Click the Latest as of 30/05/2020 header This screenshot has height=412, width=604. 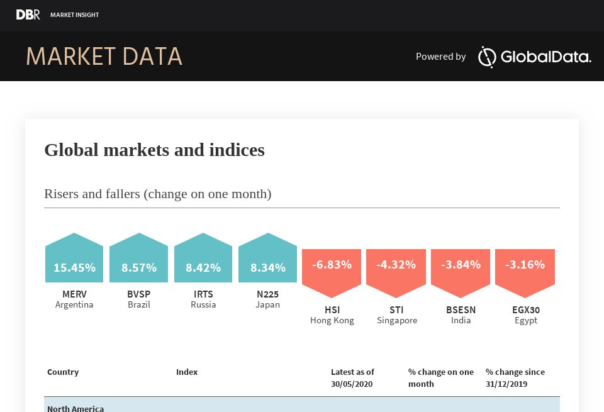tap(352, 377)
